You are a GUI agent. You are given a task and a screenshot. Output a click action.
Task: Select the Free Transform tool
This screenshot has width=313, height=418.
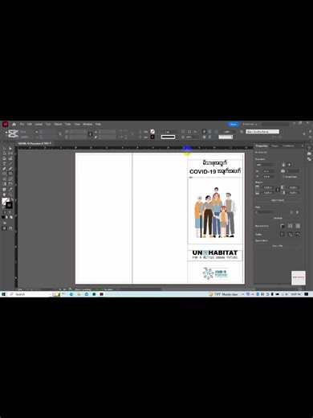(10, 179)
